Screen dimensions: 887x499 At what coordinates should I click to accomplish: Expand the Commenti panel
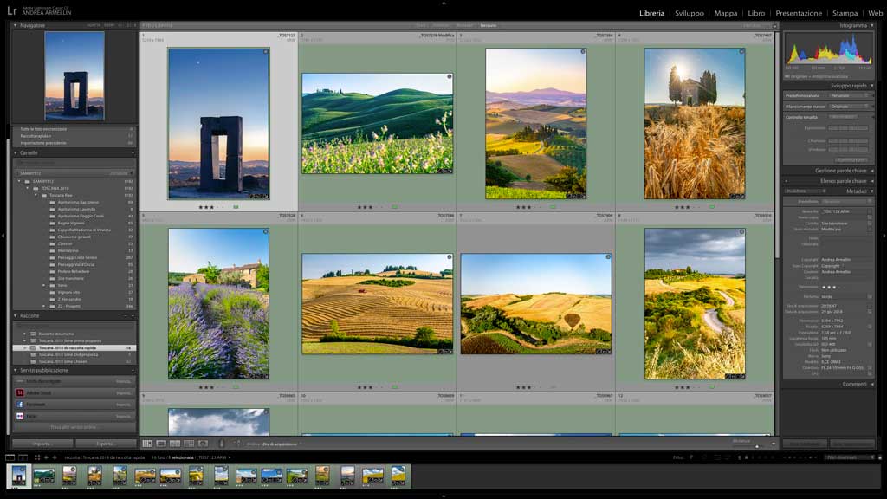click(x=871, y=384)
